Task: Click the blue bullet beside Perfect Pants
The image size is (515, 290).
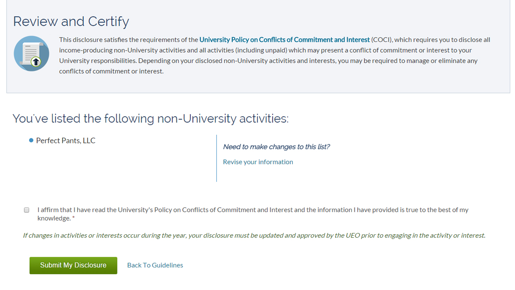Action: click(x=31, y=141)
